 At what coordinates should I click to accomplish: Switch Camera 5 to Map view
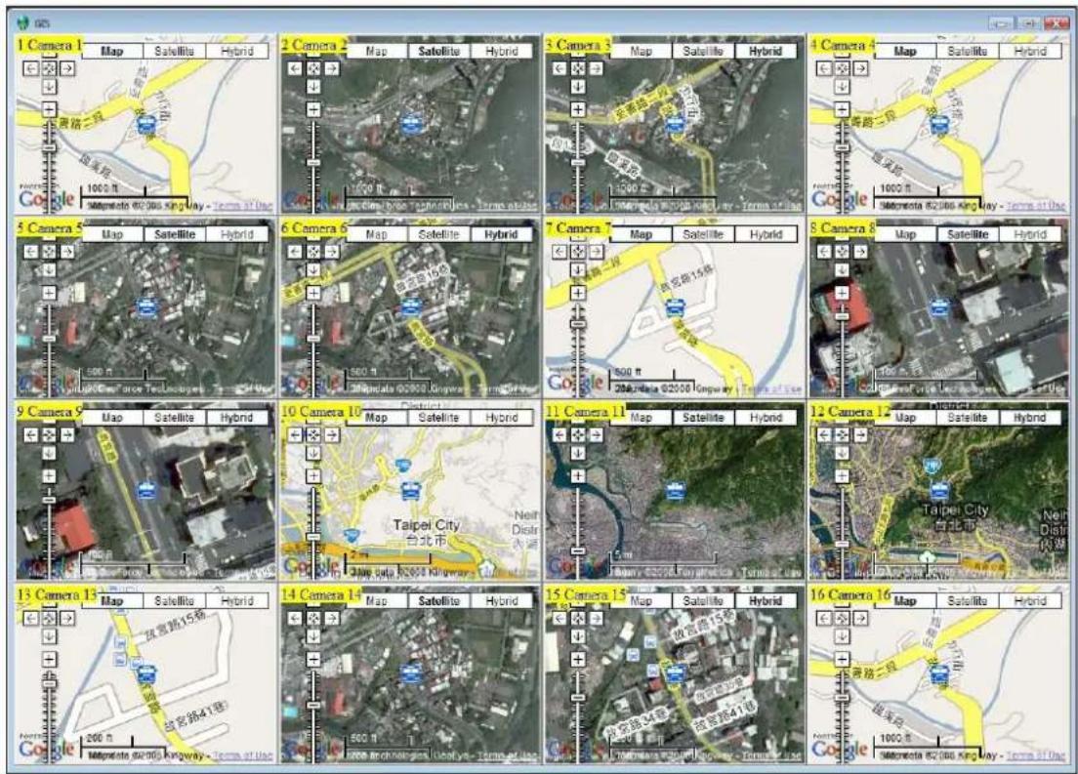click(x=112, y=234)
